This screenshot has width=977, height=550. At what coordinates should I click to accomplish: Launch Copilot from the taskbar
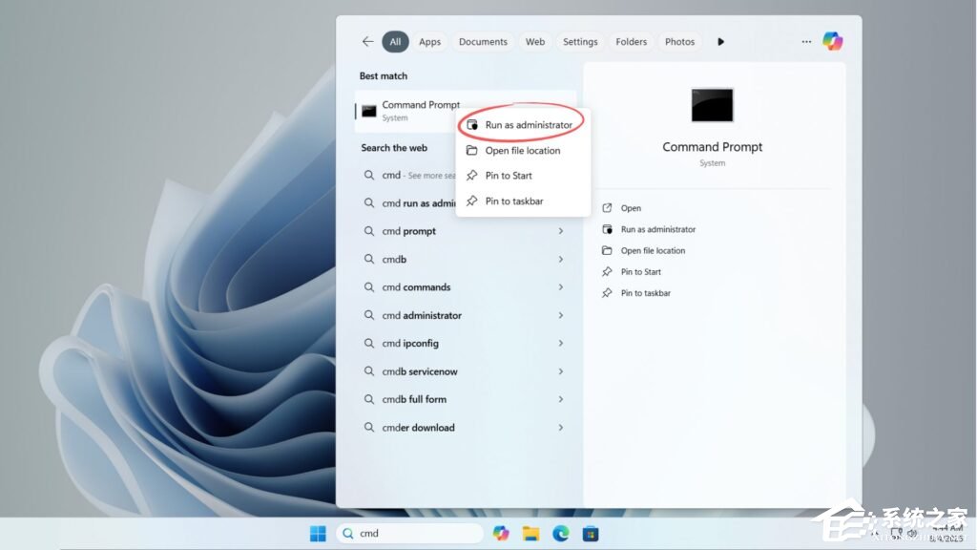click(500, 533)
